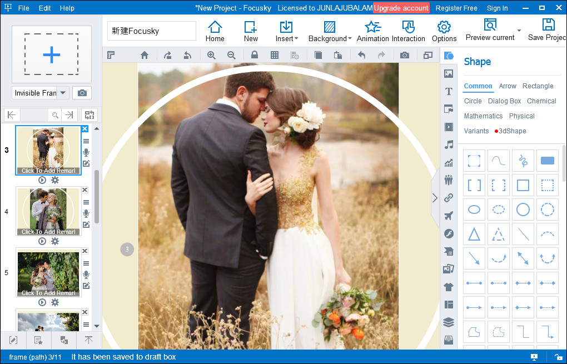
Task: Switch to the Arrow shape tab
Action: point(508,86)
